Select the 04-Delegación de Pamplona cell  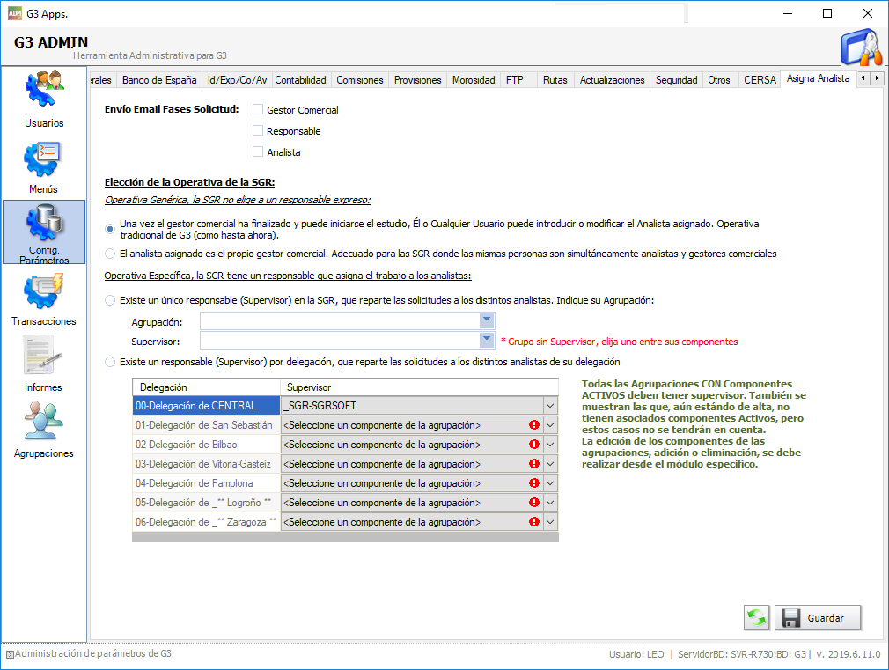pyautogui.click(x=206, y=482)
